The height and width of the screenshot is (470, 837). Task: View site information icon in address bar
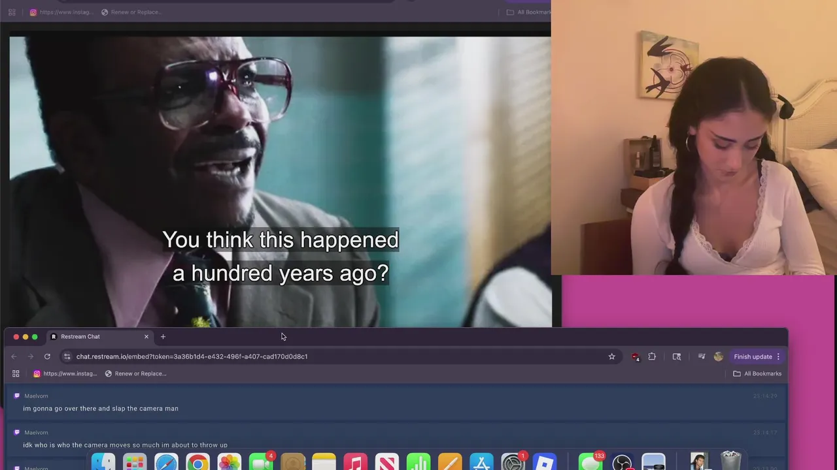[x=67, y=356]
